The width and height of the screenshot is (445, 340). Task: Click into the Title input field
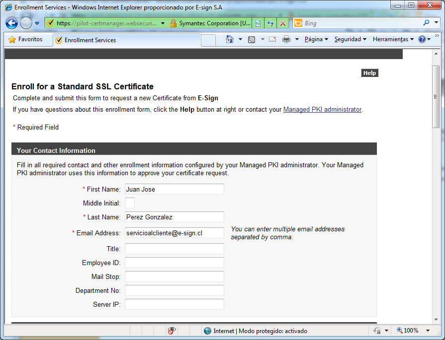click(174, 249)
